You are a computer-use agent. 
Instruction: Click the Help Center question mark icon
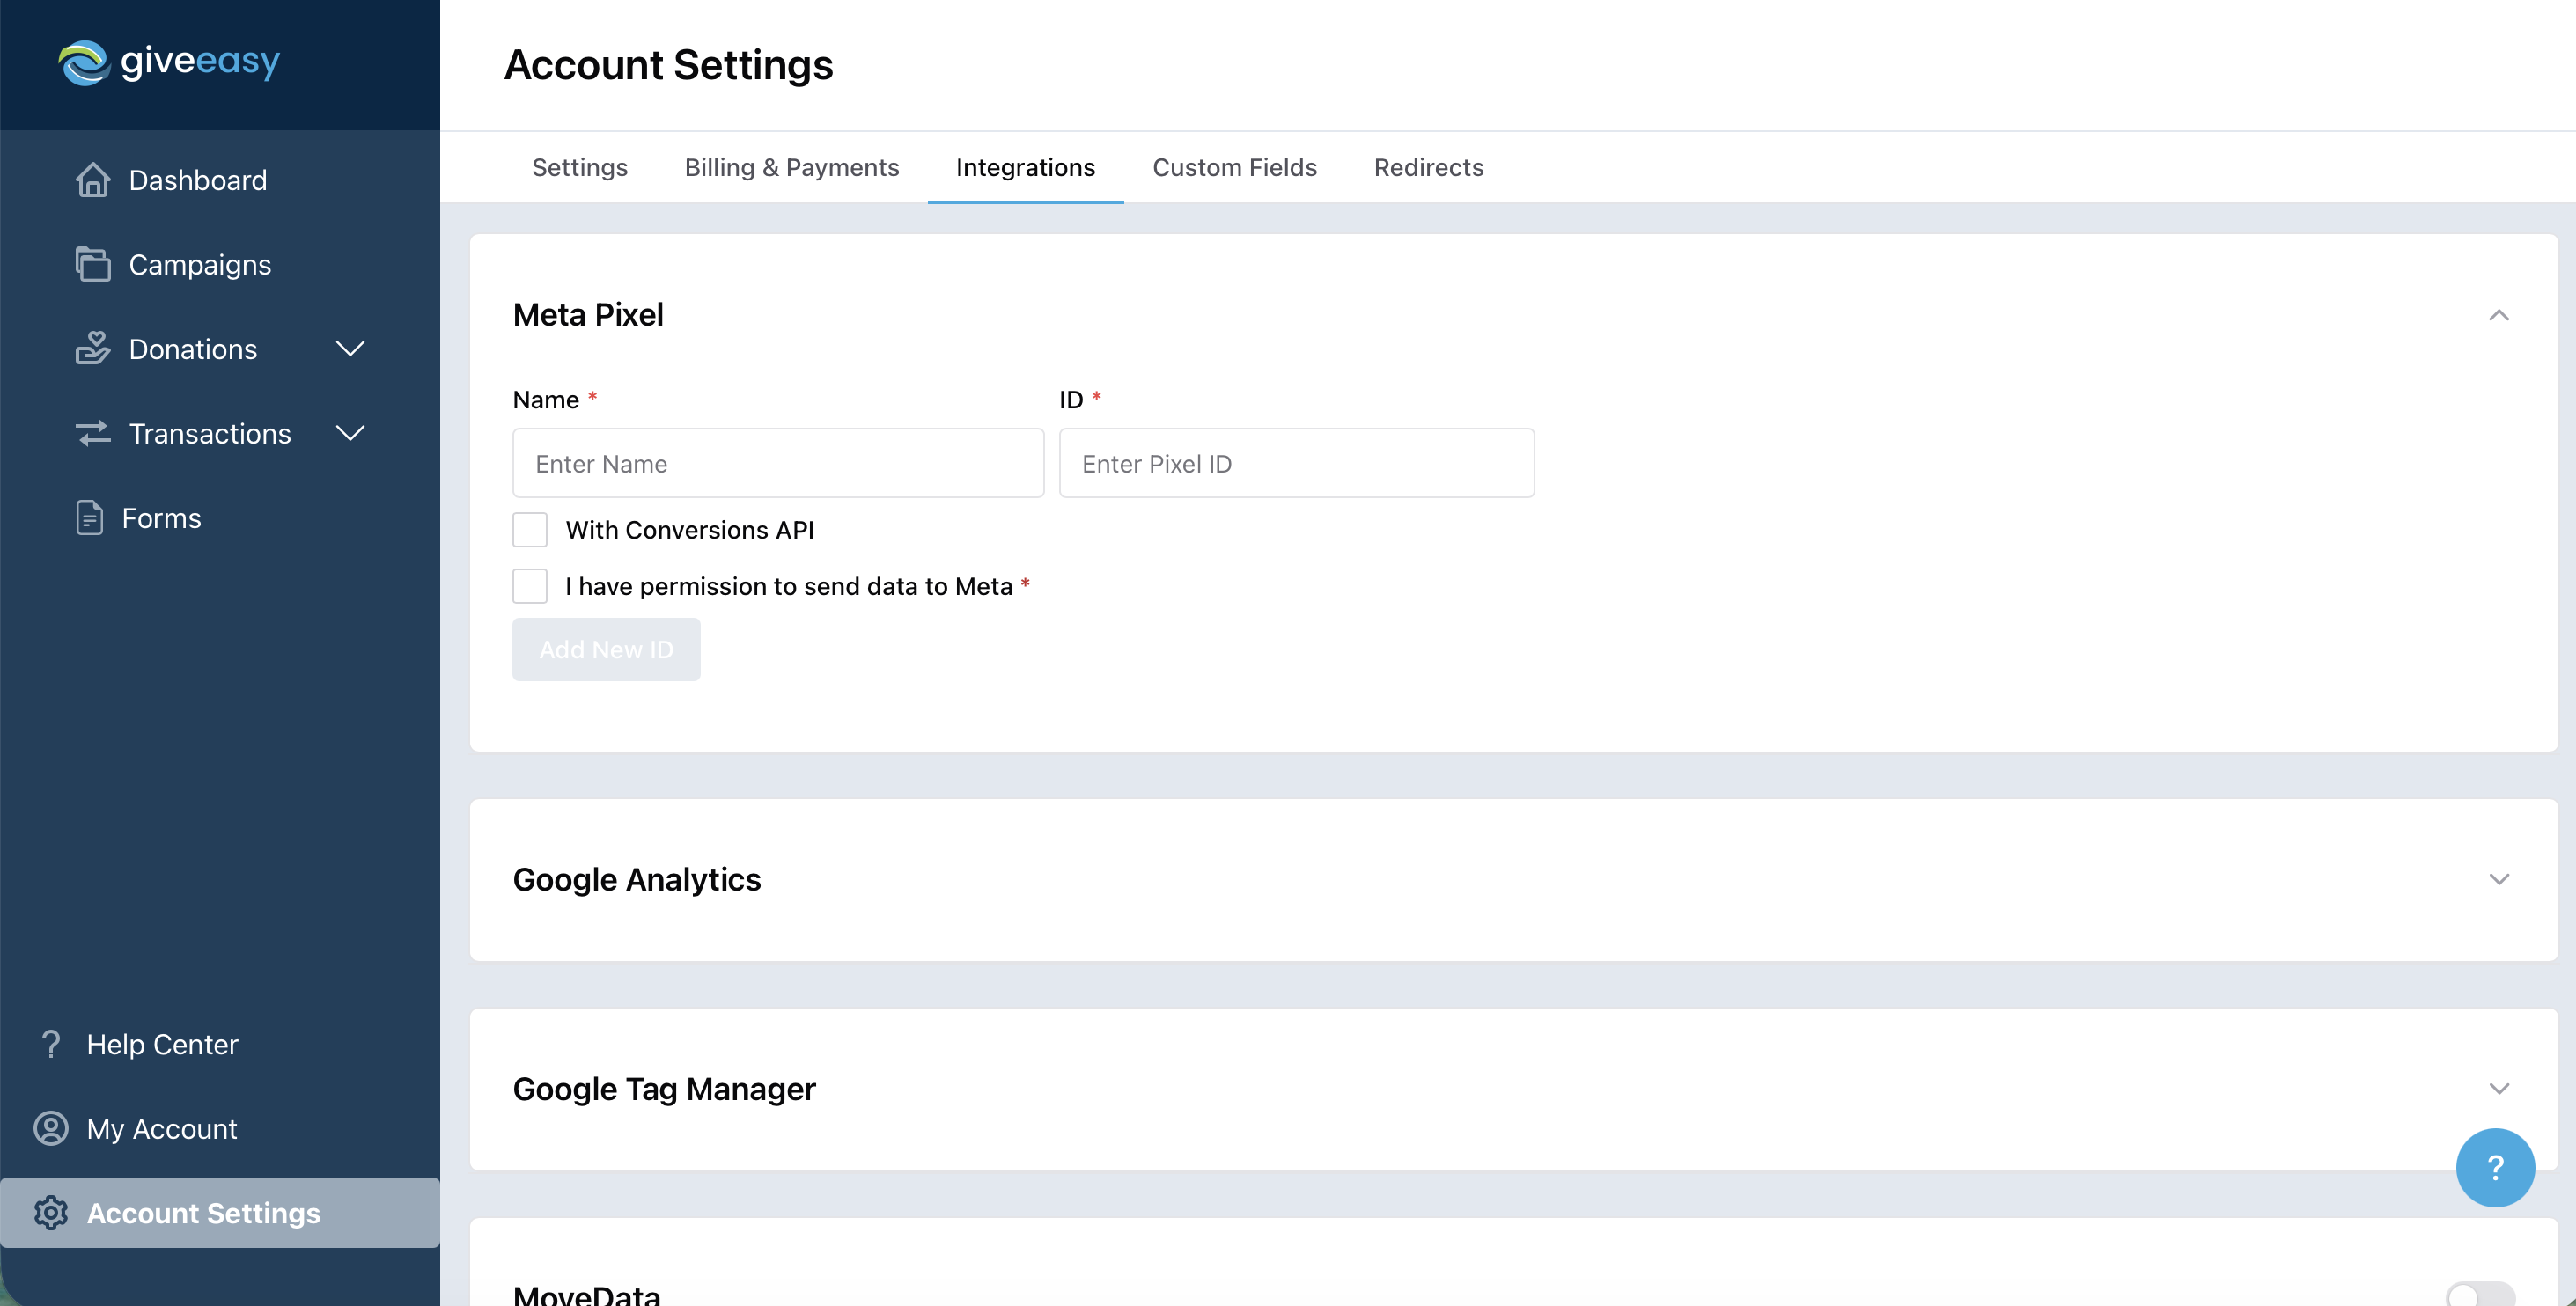pos(50,1044)
